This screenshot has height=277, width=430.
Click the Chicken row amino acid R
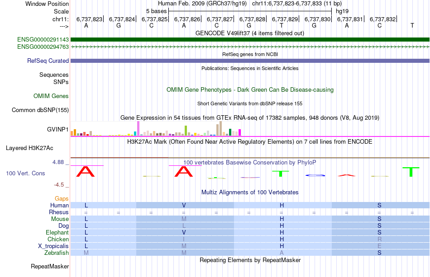pos(380,239)
